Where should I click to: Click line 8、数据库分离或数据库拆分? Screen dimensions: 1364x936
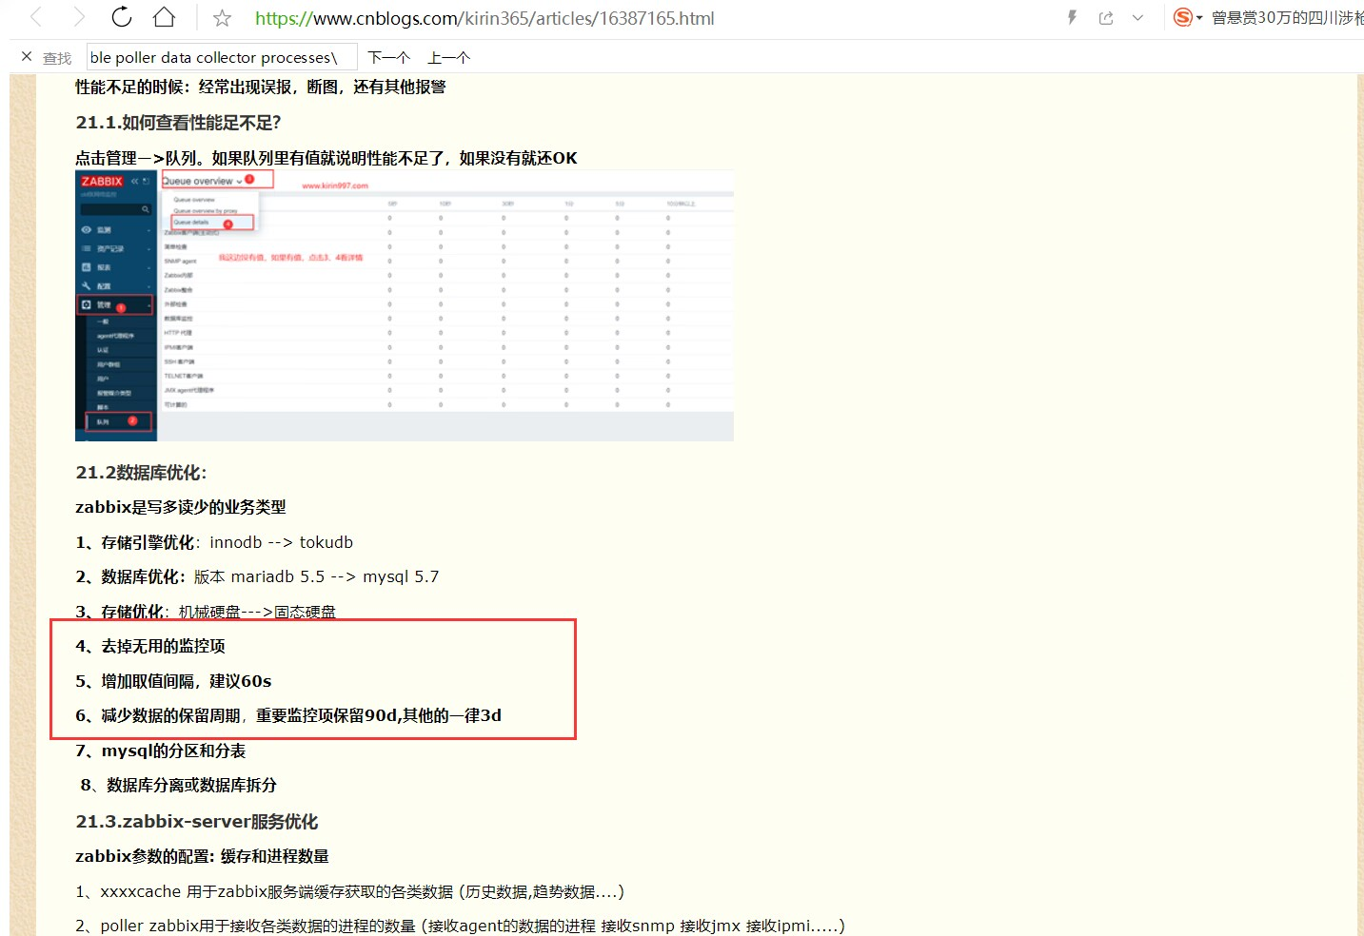tap(179, 785)
